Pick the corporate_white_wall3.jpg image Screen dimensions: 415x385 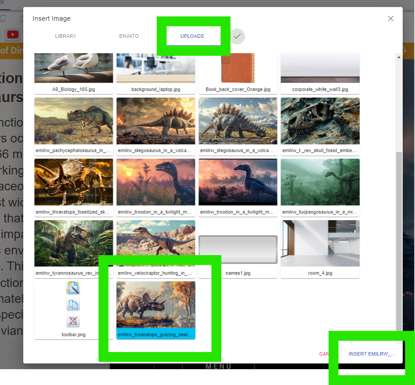pos(320,73)
